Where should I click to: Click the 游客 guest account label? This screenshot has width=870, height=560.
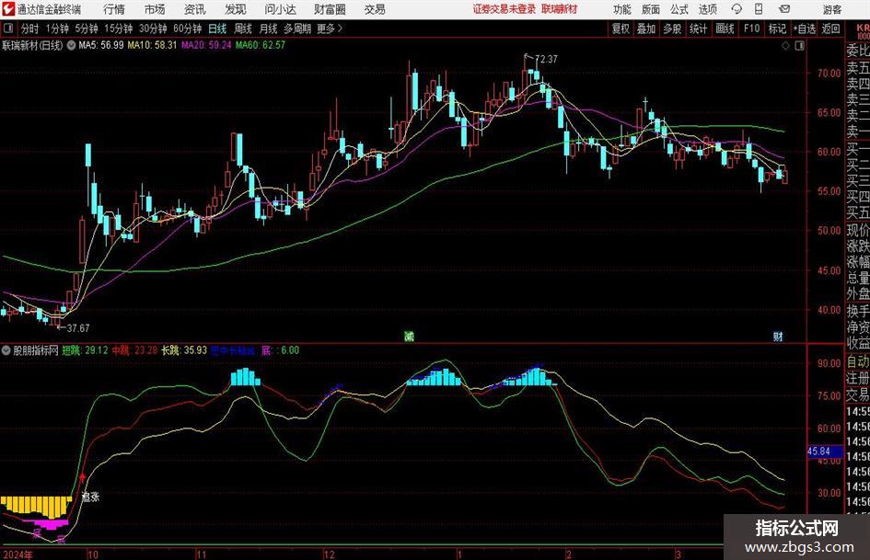832,9
